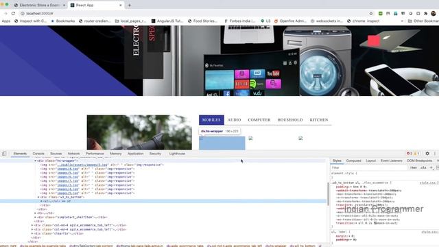Open DevTools settings gear

427,154
